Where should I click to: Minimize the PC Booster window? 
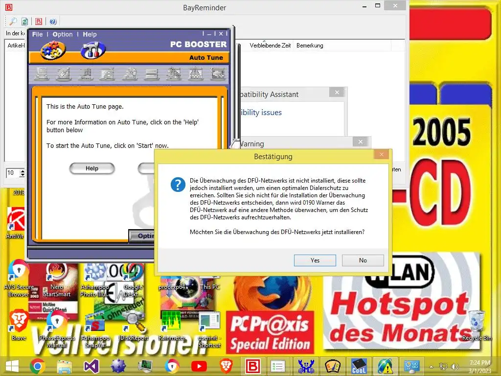[209, 34]
